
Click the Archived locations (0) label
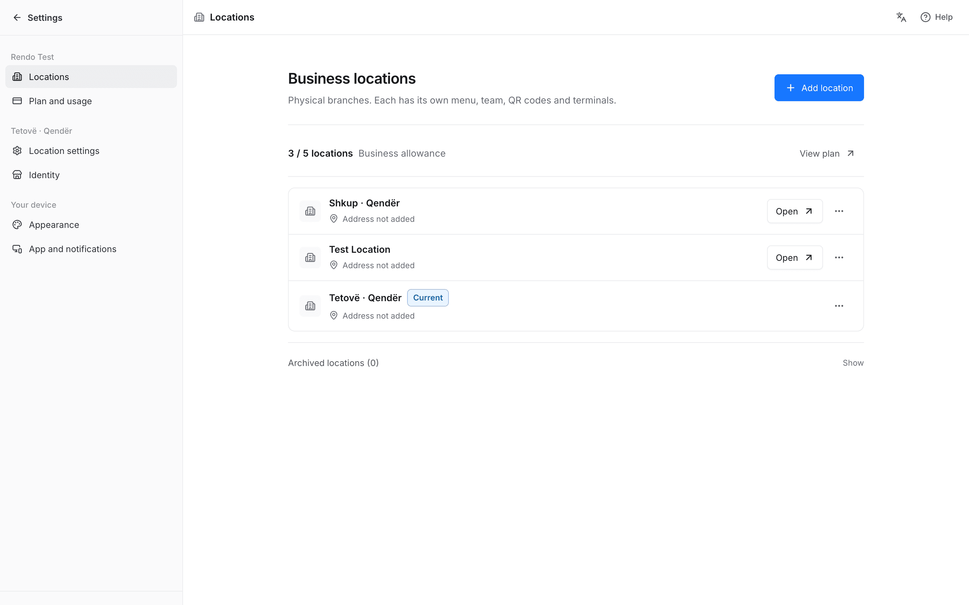[333, 363]
